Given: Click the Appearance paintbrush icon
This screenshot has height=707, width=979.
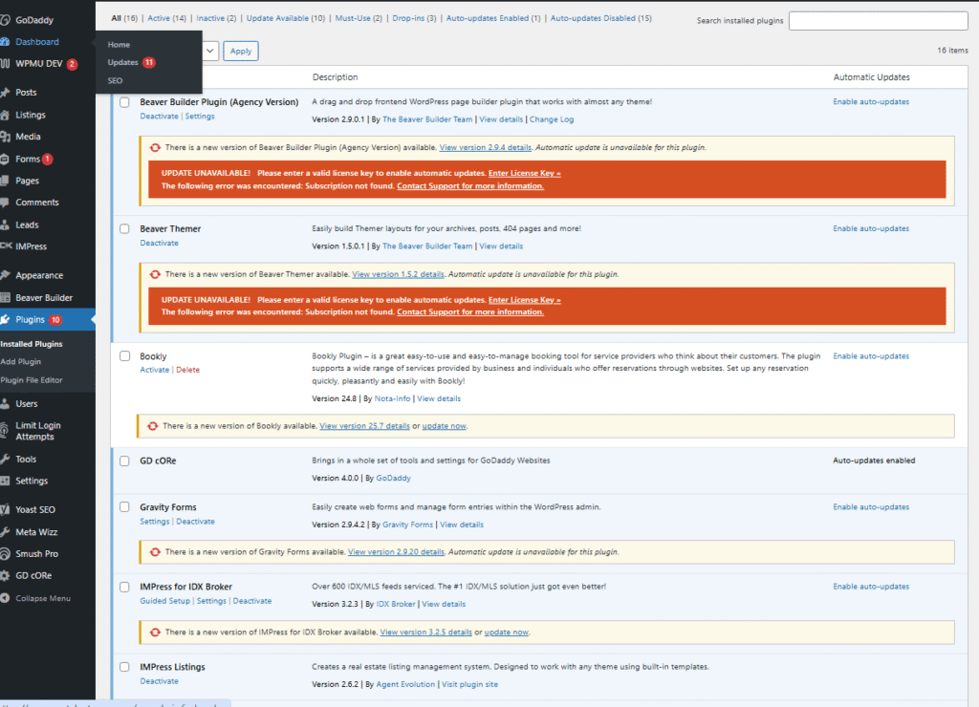Looking at the screenshot, I should pyautogui.click(x=5, y=275).
